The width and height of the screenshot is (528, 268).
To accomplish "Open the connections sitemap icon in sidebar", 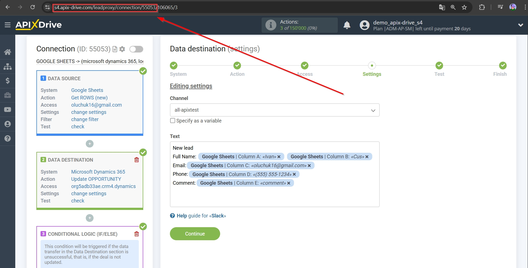I will [x=7, y=66].
